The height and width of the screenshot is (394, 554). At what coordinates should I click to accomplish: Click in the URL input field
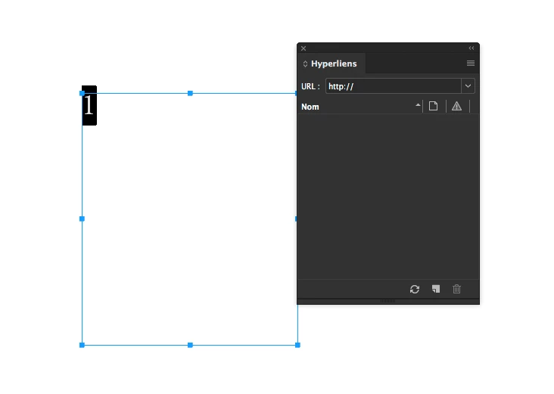point(394,86)
